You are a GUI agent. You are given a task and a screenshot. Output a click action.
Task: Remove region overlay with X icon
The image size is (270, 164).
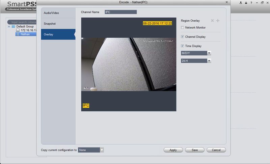212,21
